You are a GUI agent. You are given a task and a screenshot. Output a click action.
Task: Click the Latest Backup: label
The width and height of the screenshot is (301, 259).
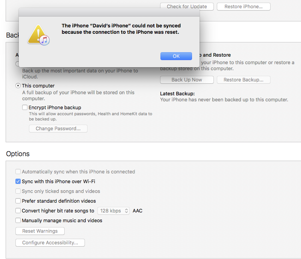(x=177, y=93)
